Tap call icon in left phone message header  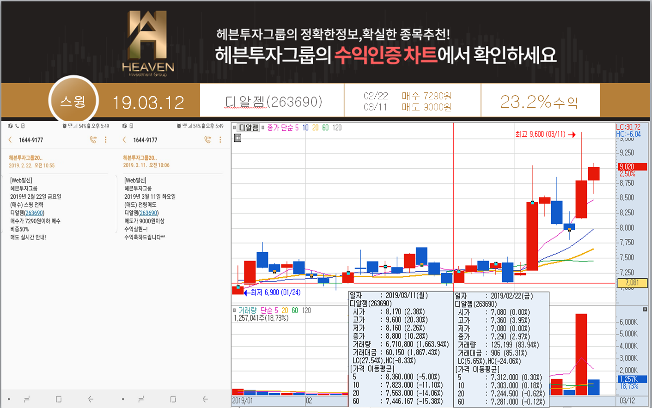pos(93,140)
